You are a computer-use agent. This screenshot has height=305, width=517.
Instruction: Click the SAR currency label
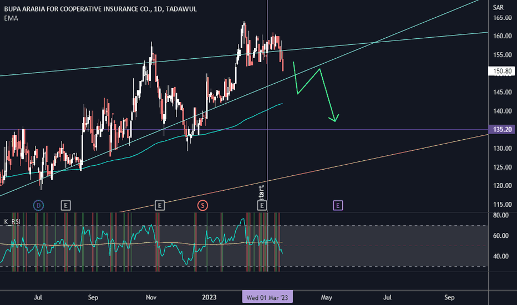tap(498, 7)
